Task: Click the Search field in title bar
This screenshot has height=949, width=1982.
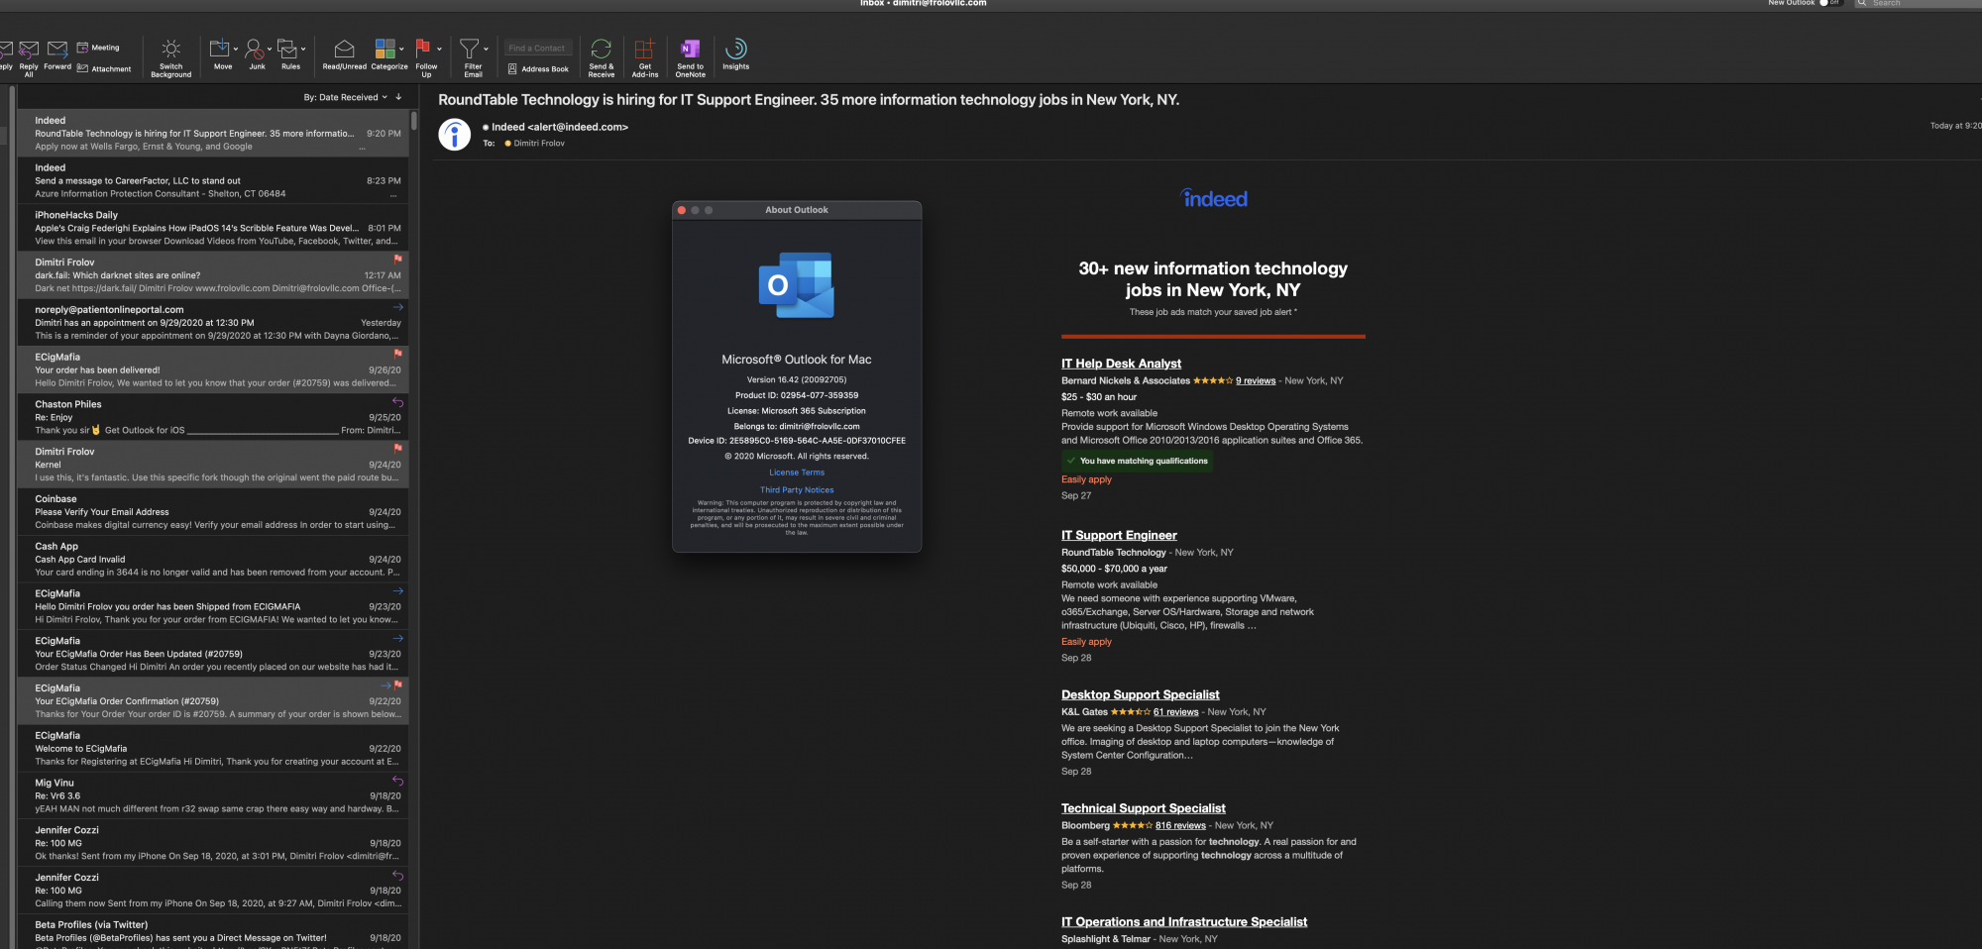Action: [1920, 3]
